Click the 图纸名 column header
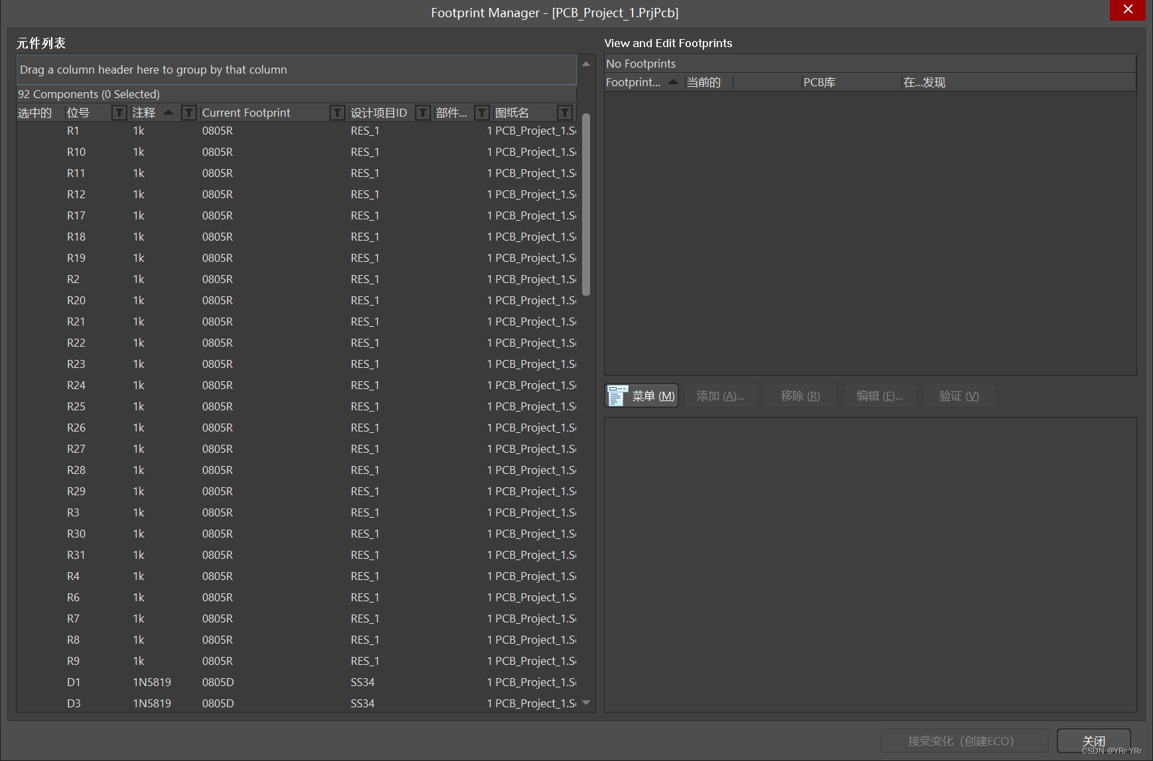 tap(512, 113)
